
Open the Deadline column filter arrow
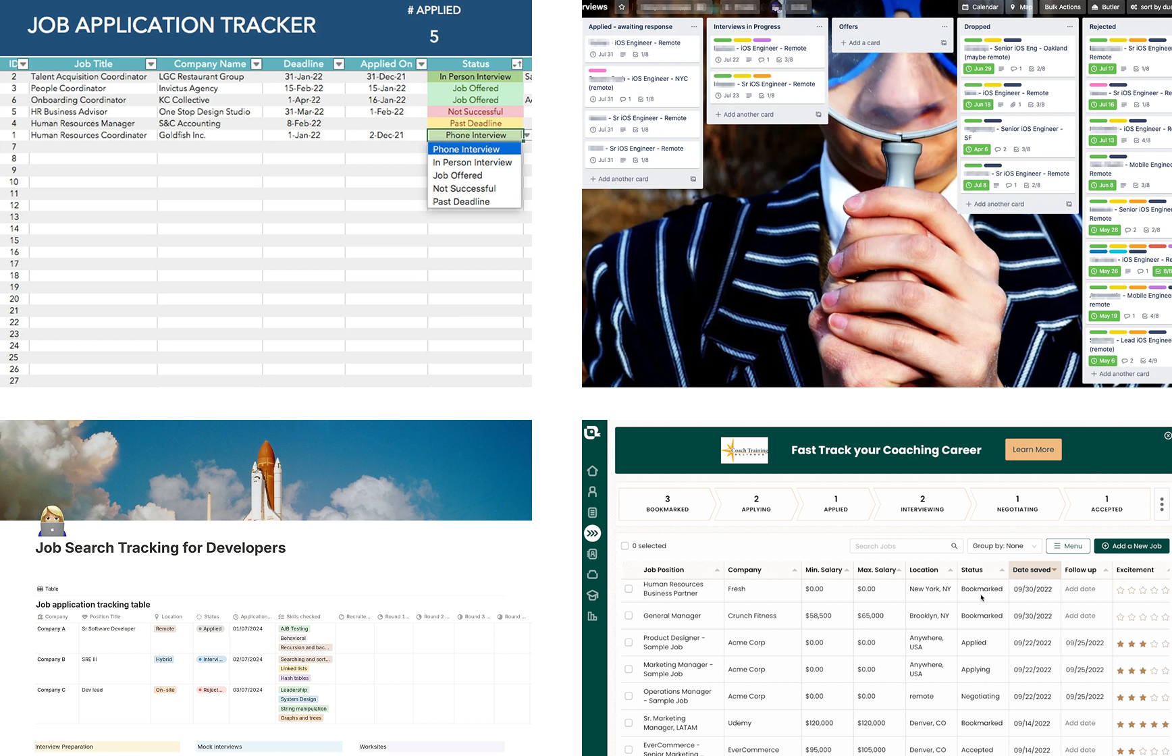(x=339, y=64)
